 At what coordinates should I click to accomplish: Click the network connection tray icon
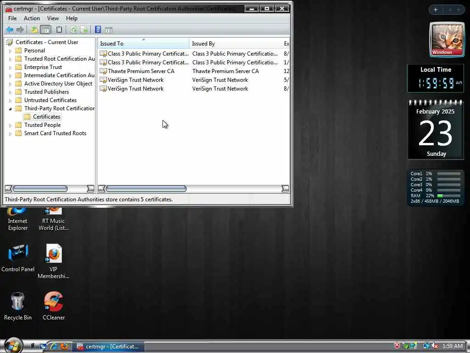tap(426, 346)
